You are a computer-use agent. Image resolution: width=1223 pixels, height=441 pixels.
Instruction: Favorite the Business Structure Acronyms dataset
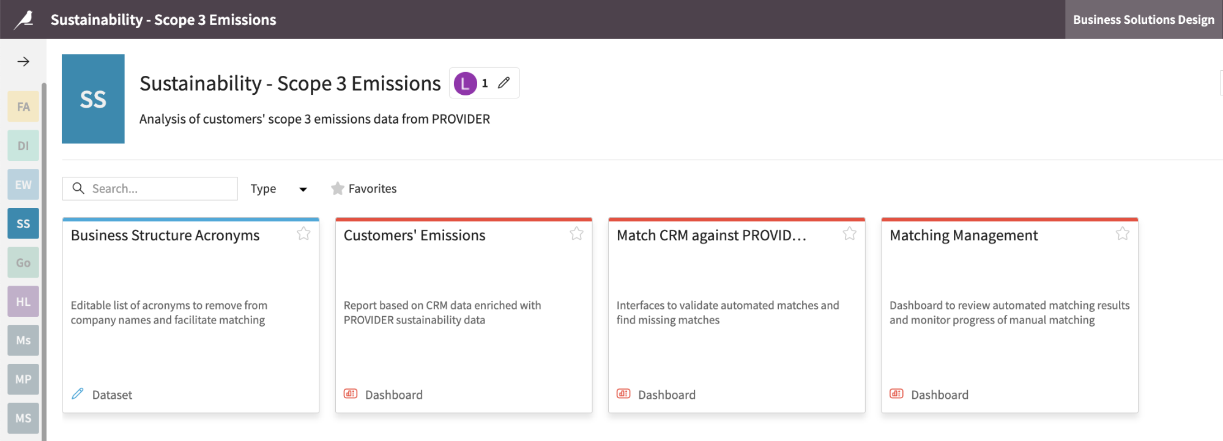[x=304, y=234]
